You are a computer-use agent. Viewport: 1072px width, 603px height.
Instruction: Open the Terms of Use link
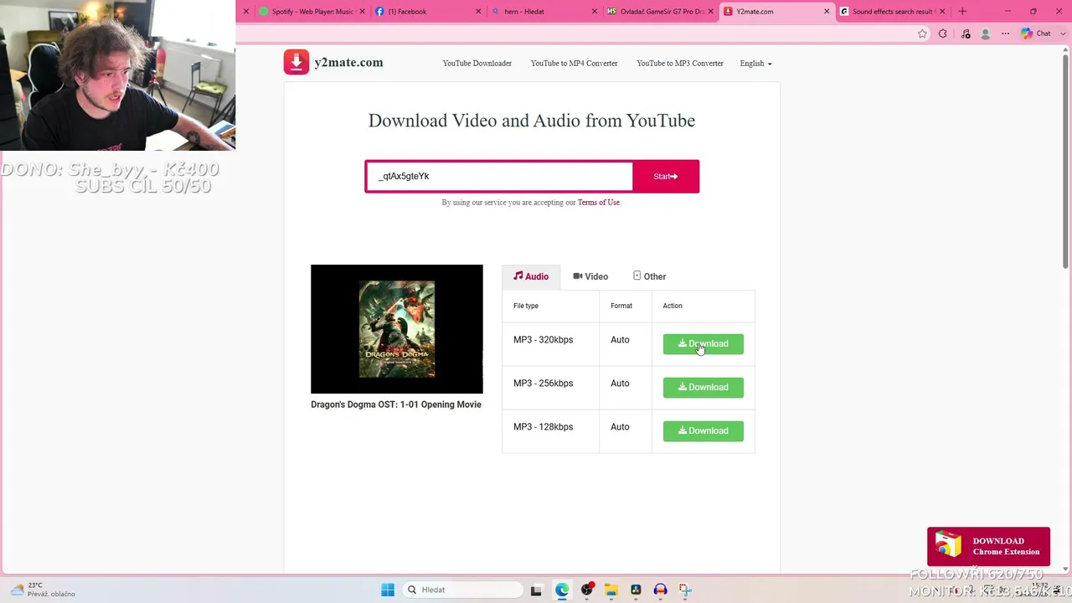[x=599, y=203]
